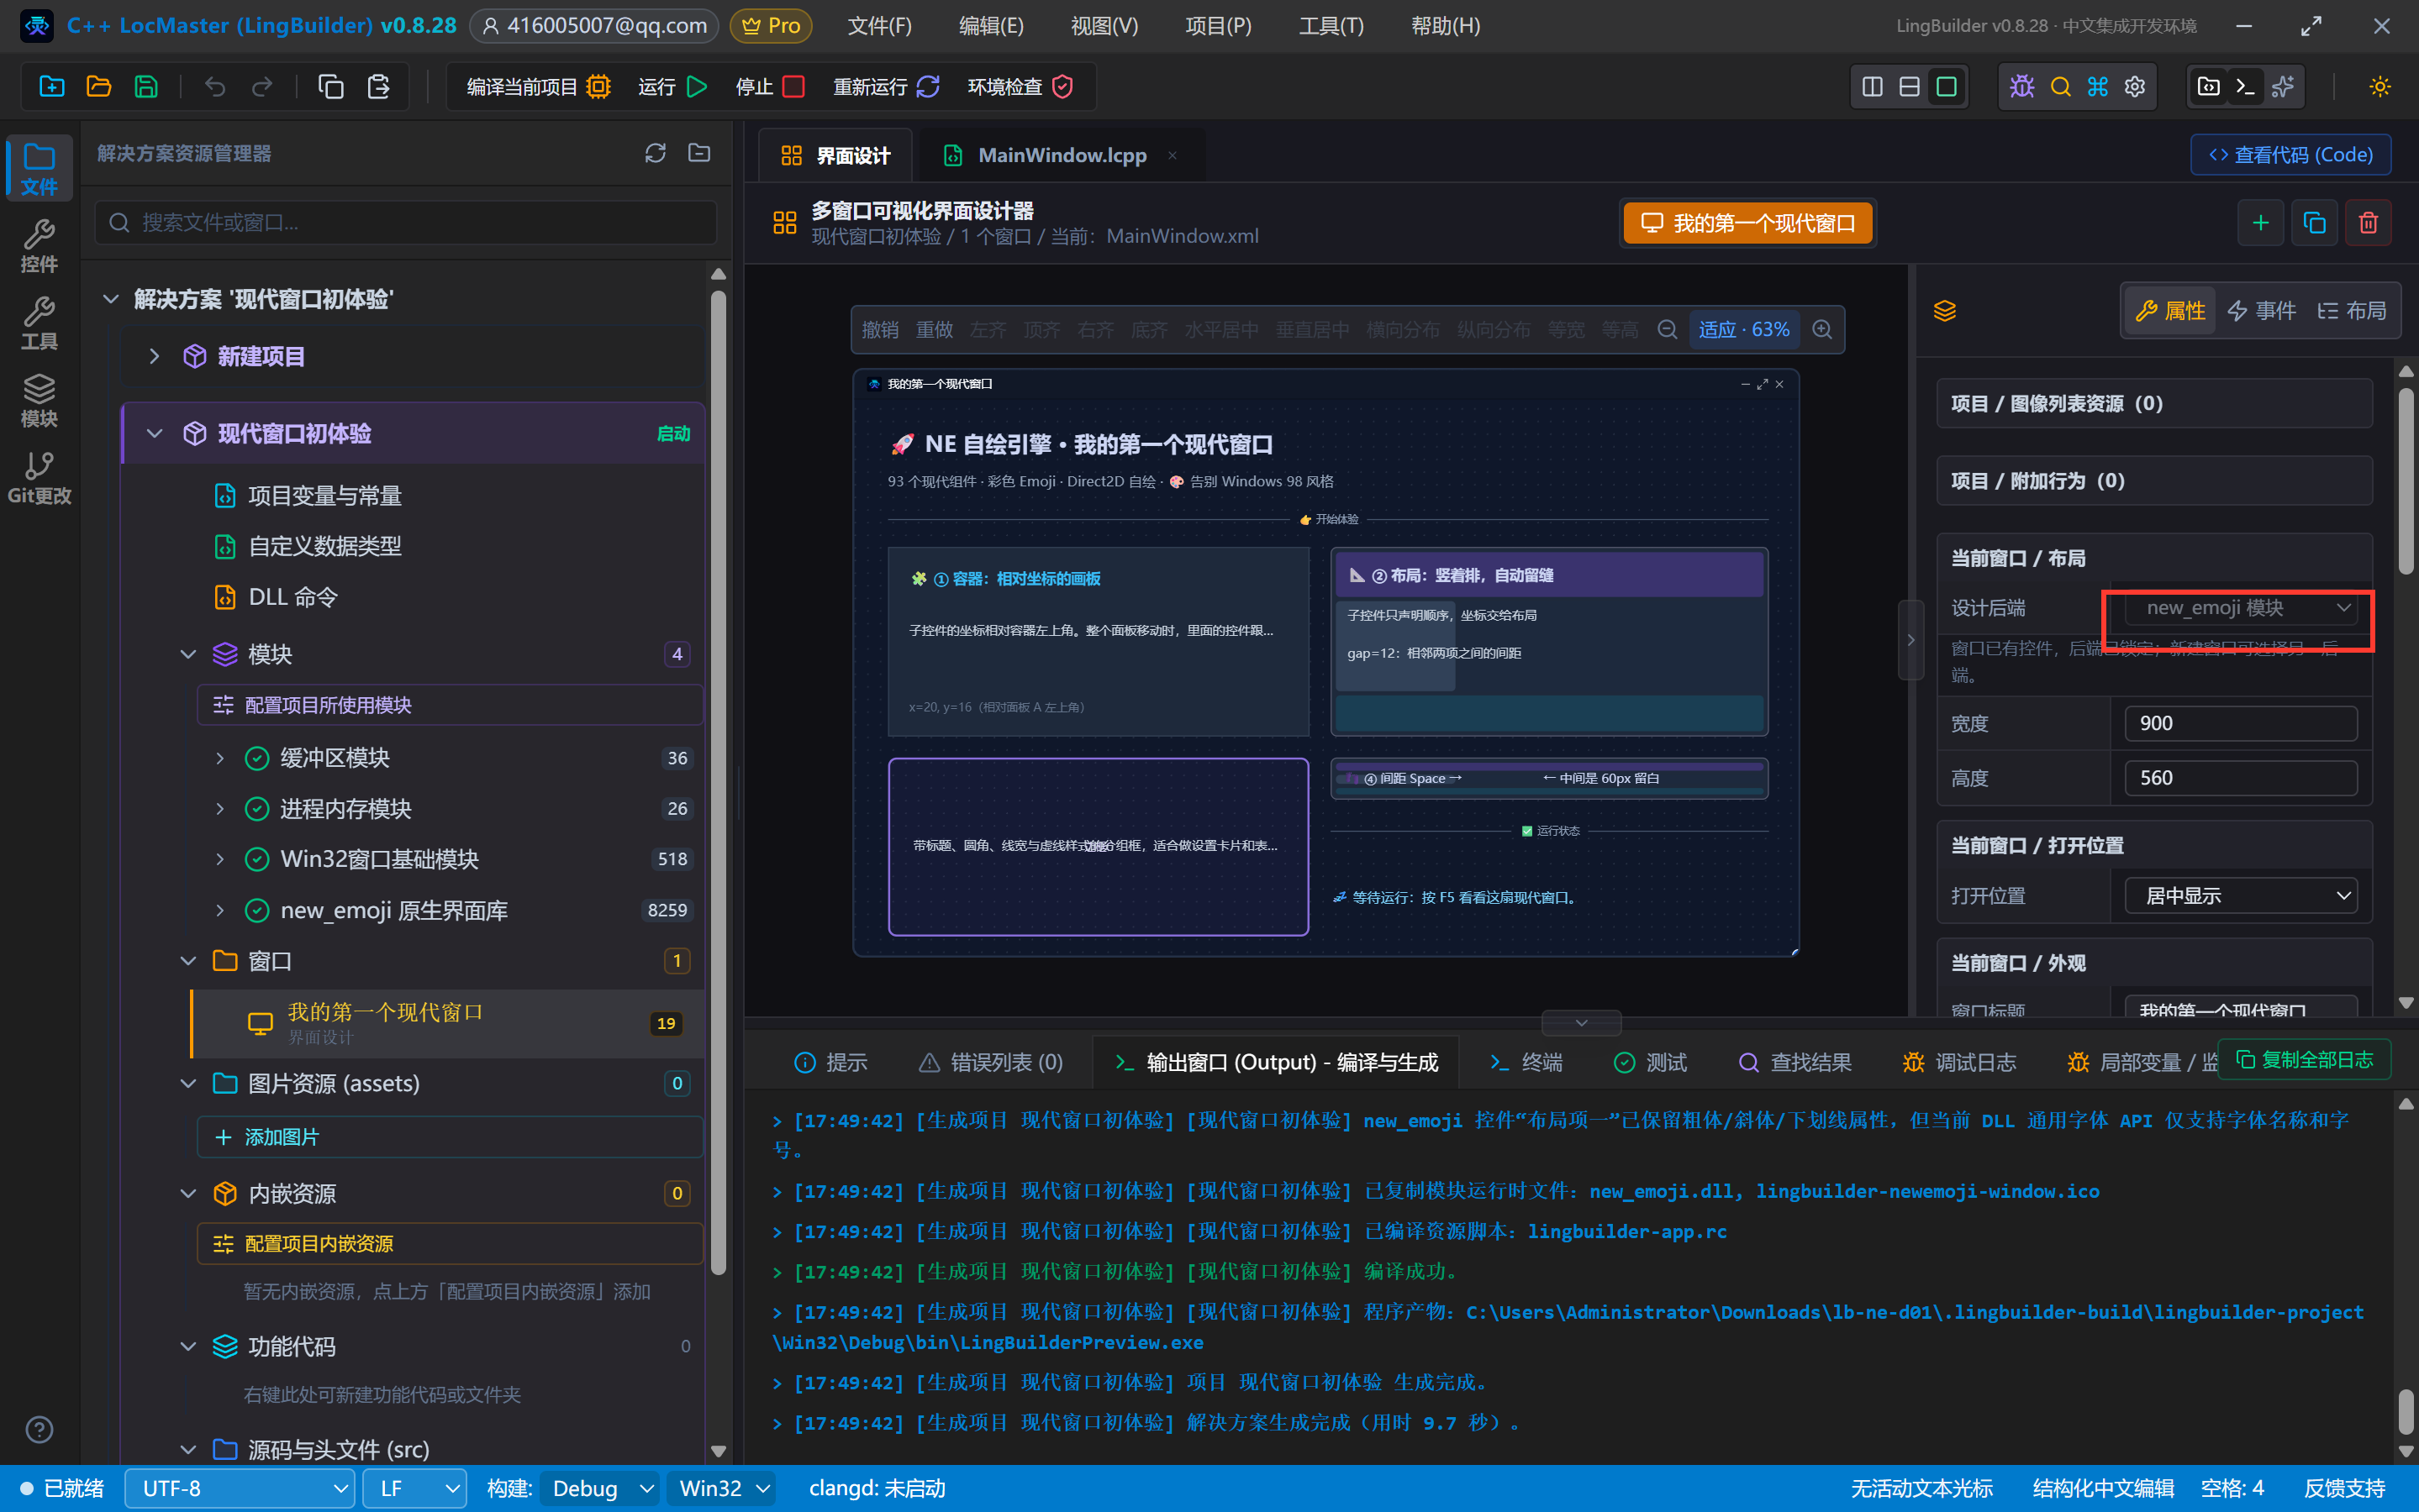Switch to the 终端 output tab
Viewport: 2419px width, 1512px height.
(1525, 1062)
